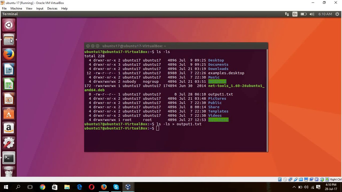
Task: Open System Settings wrench-and-gear icon
Action: point(9,143)
